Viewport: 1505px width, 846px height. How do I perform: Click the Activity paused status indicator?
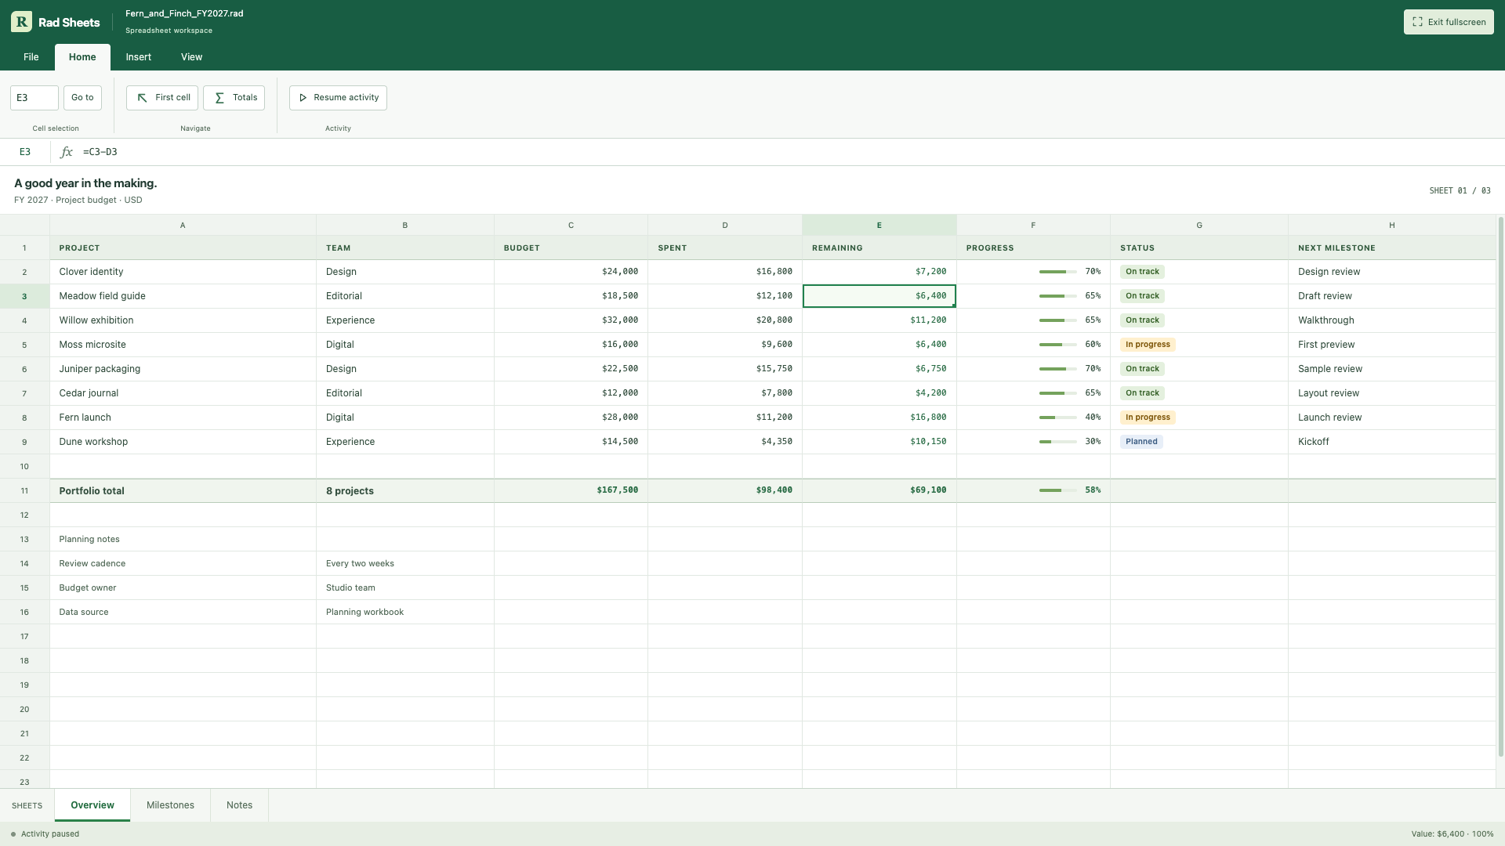click(45, 834)
